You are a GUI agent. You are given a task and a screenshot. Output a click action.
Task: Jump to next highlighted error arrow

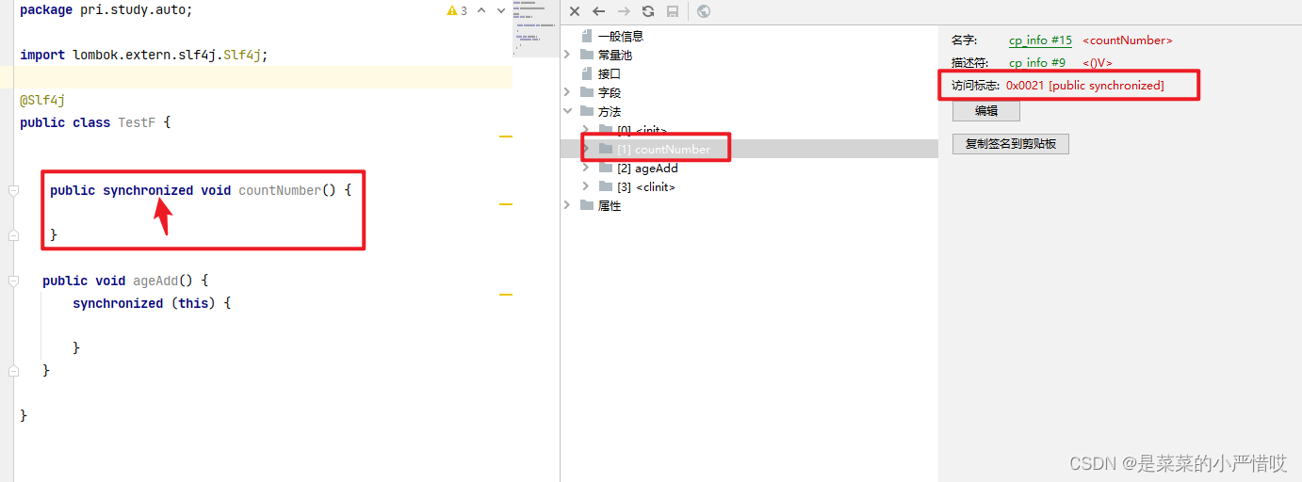click(502, 11)
